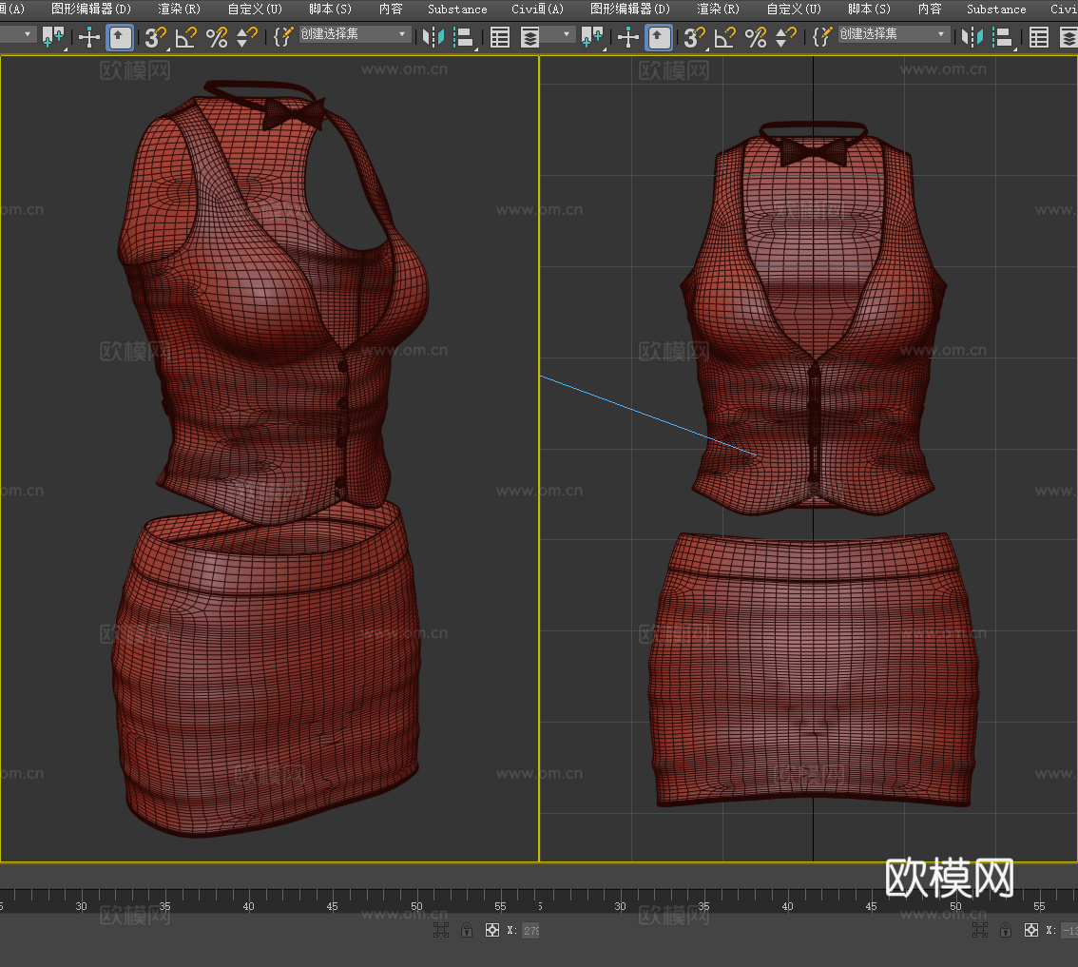Click the Mirror tool icon in right screenshot
Screen dimensions: 1078x967
tap(972, 37)
